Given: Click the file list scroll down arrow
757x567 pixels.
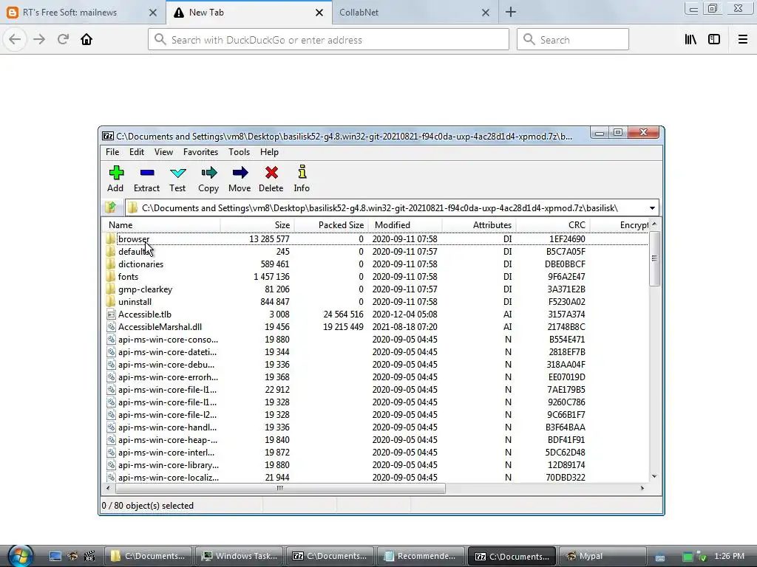Looking at the screenshot, I should (654, 476).
